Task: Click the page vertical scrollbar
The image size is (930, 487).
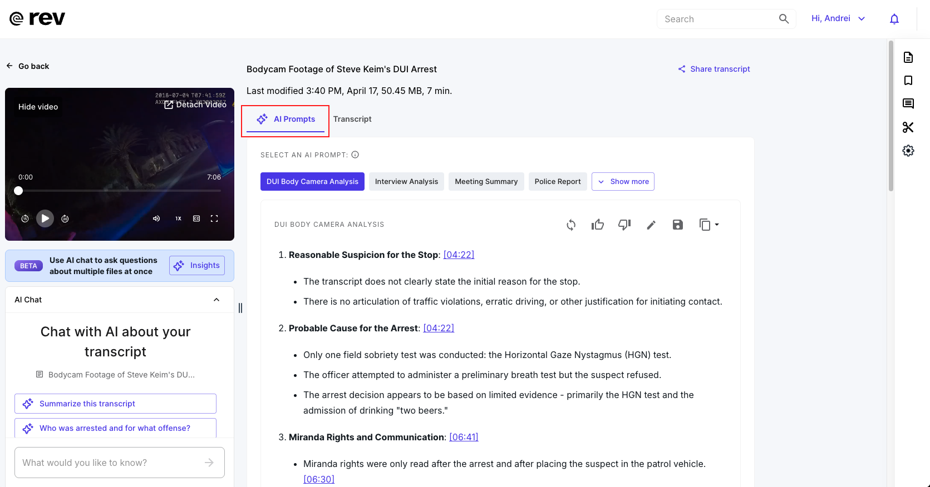Action: 891,116
